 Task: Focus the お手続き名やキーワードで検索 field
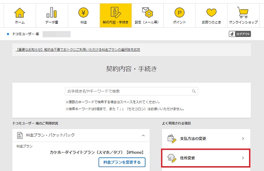132,91
